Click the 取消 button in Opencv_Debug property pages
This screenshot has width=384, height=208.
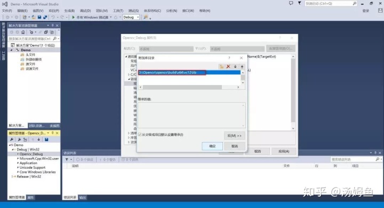(x=258, y=152)
